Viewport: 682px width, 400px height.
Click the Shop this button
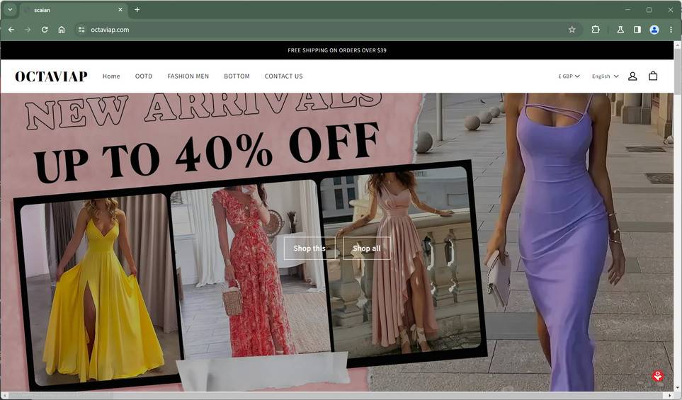309,248
